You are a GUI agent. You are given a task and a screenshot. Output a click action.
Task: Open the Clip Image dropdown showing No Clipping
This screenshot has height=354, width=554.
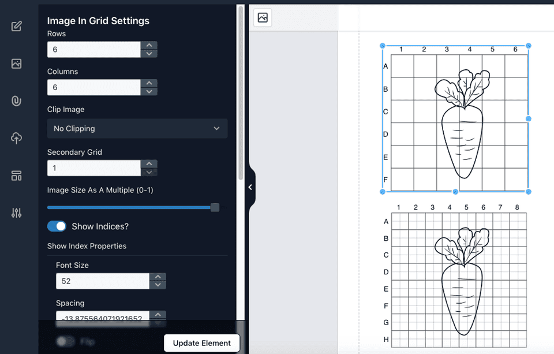click(x=137, y=128)
